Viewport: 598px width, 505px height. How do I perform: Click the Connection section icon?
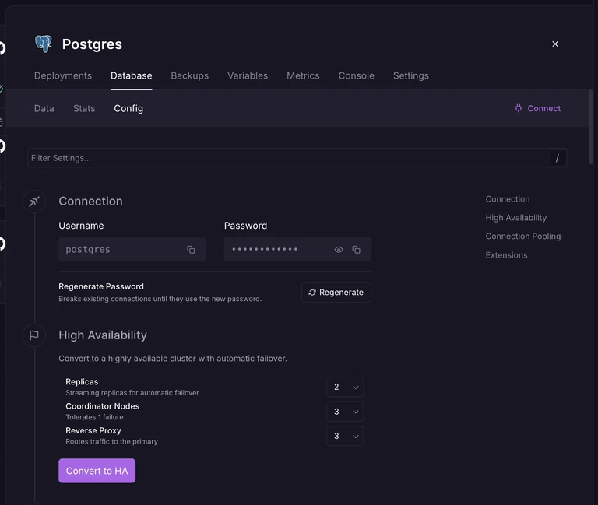pyautogui.click(x=34, y=202)
